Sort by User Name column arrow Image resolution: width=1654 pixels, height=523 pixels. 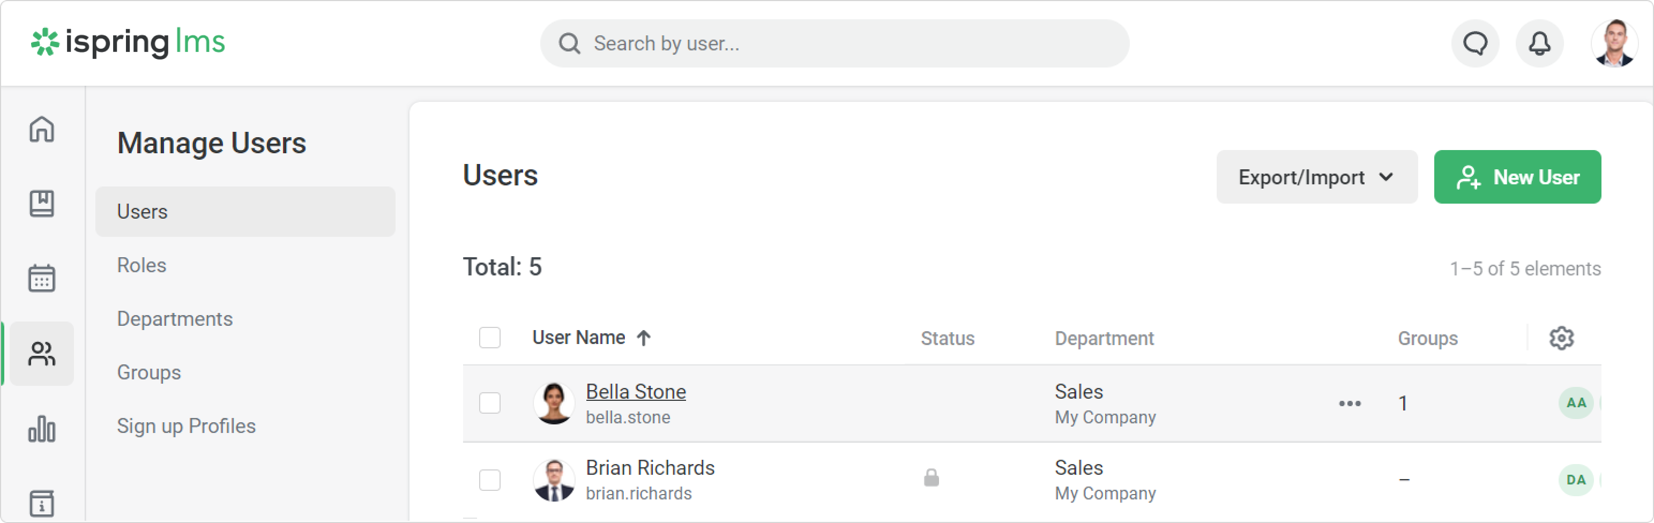(643, 338)
